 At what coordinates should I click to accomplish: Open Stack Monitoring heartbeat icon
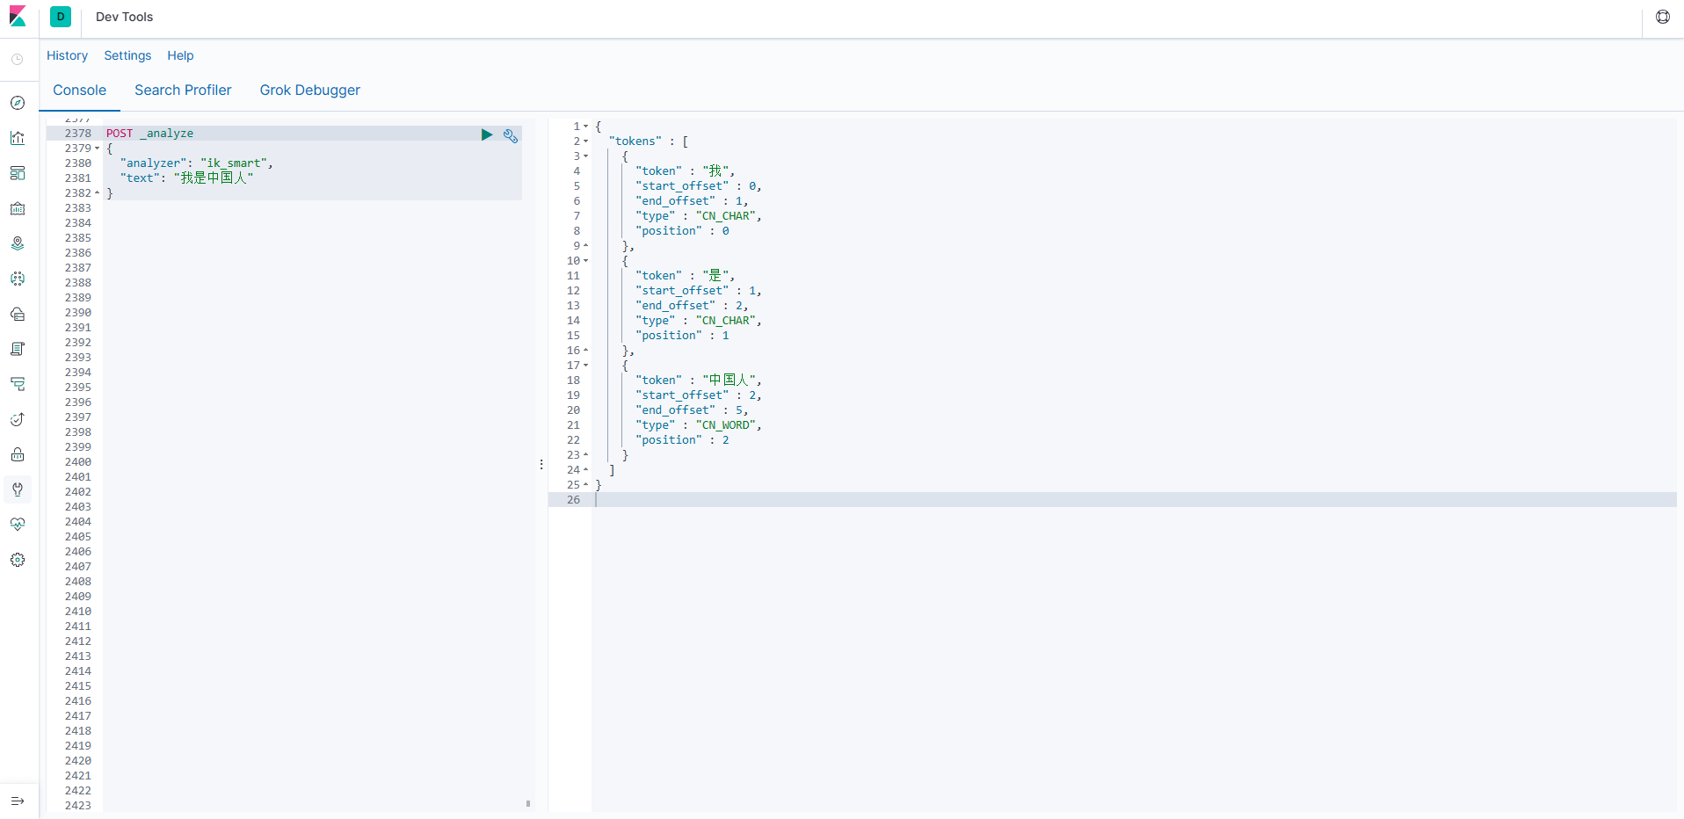[x=18, y=525]
